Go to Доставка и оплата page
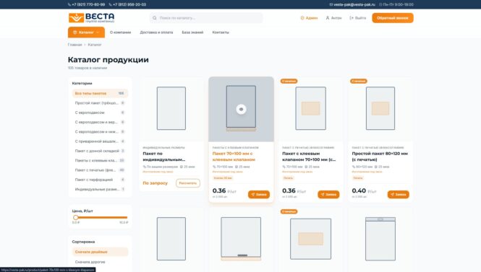Screen dimensions: 481x272 (x=156, y=32)
